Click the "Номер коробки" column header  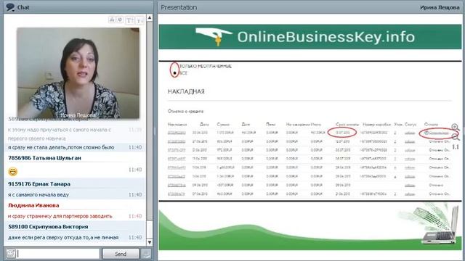point(376,125)
